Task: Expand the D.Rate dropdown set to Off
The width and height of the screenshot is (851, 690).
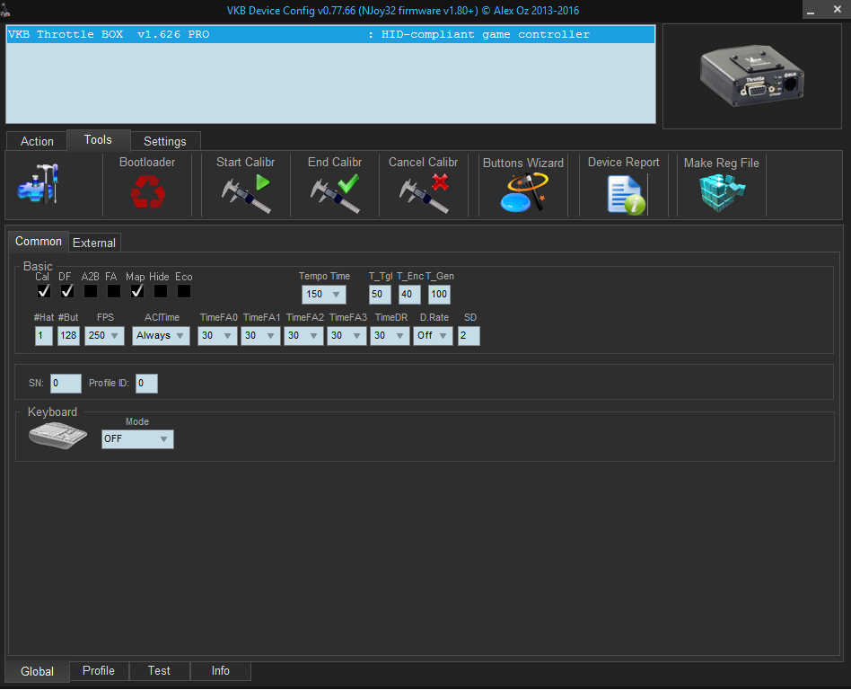Action: (x=433, y=336)
